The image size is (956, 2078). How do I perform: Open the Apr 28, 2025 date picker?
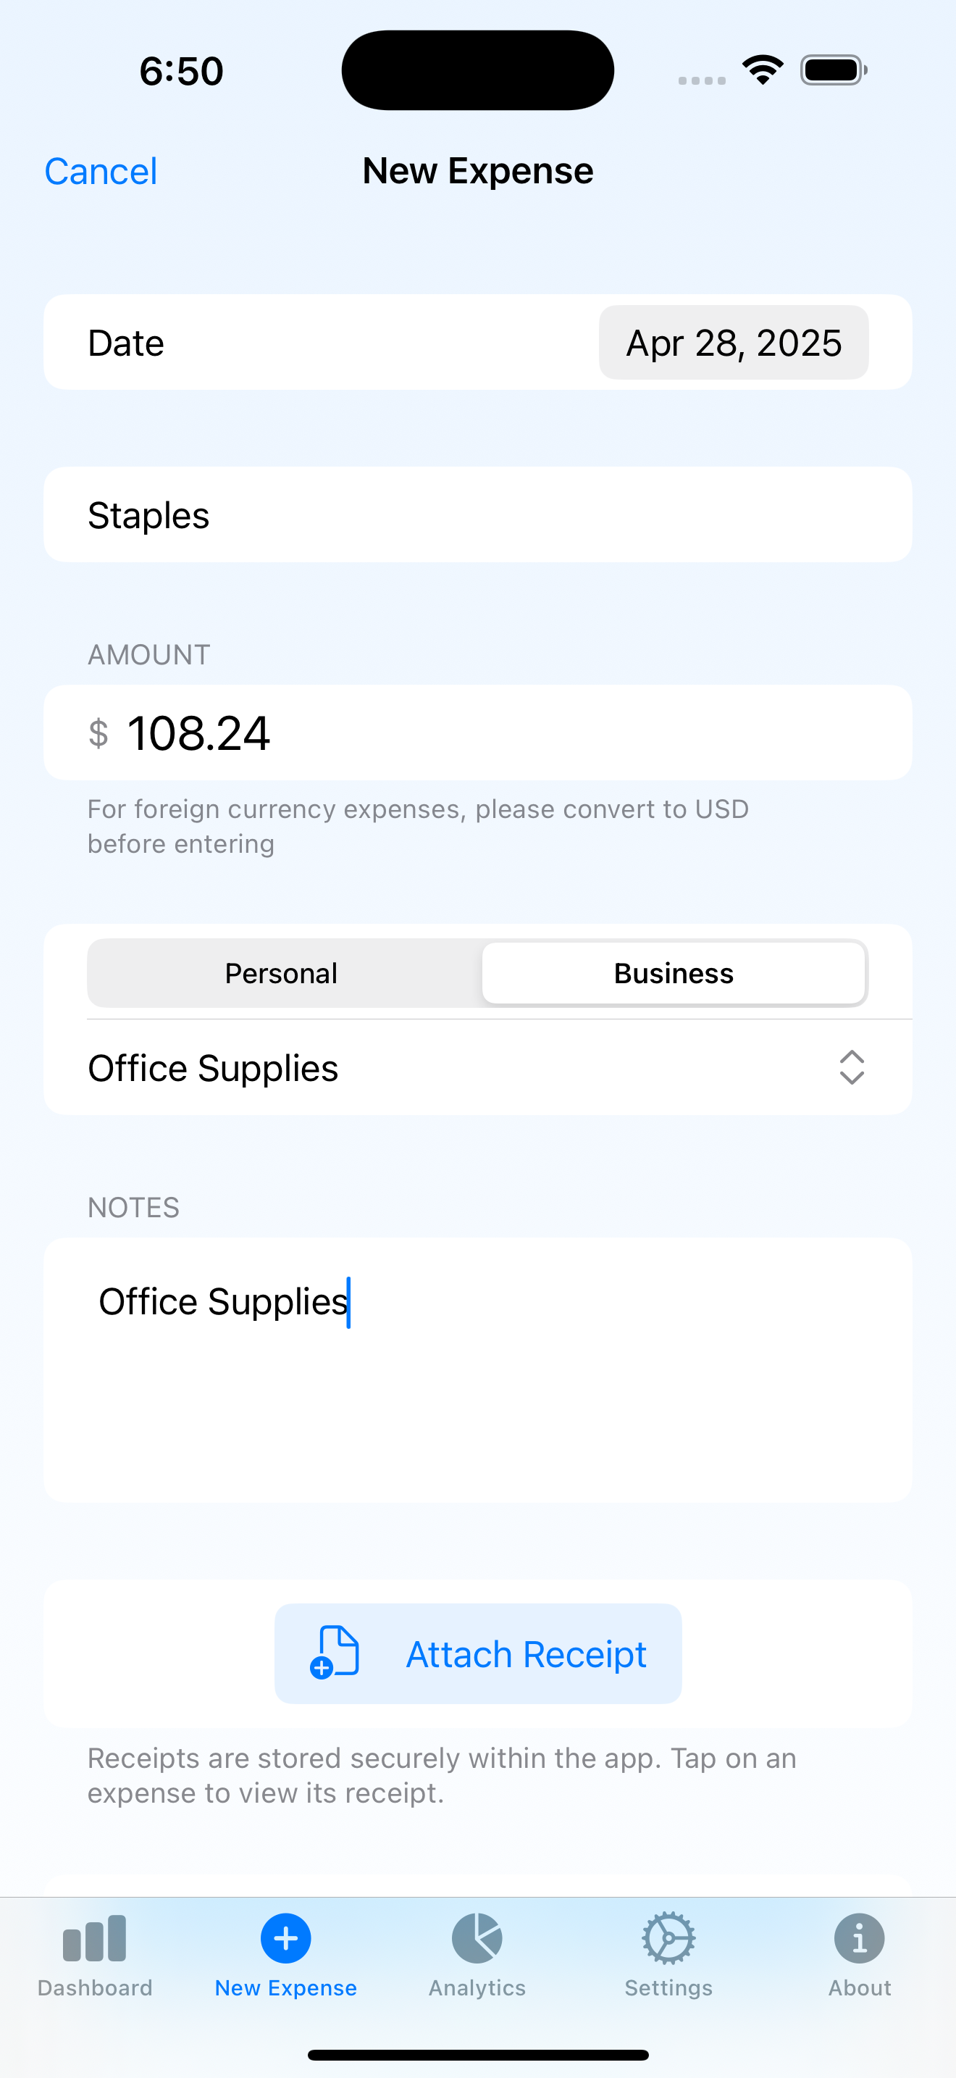(734, 343)
